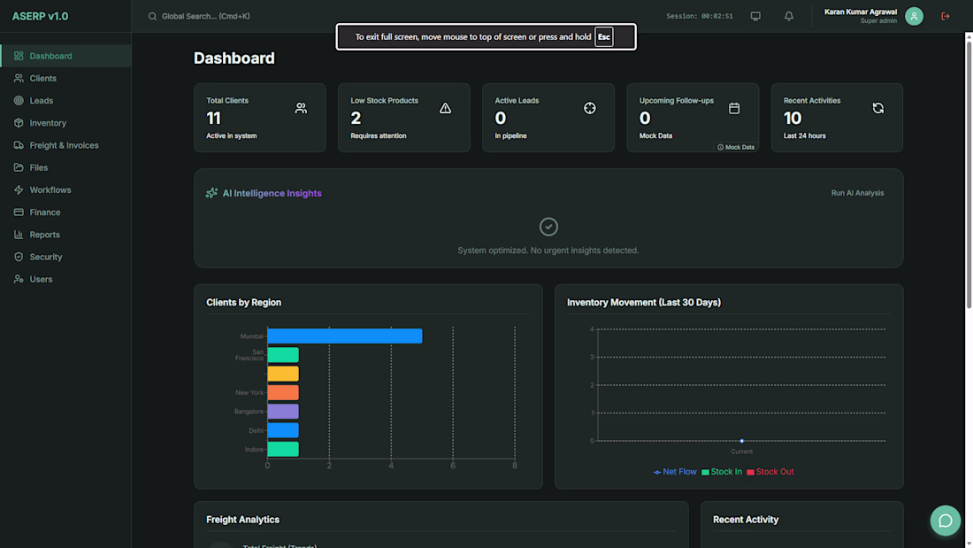Click the Low Stock warning triangle icon
The width and height of the screenshot is (973, 548).
446,108
